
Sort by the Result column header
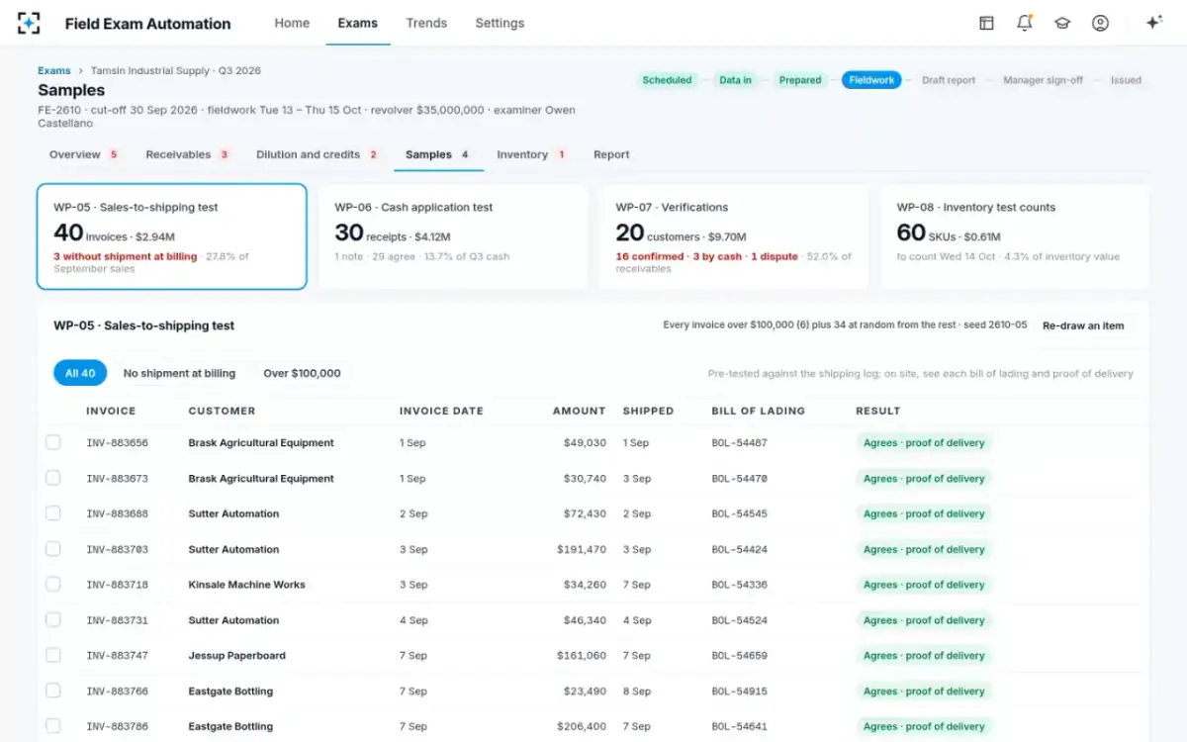point(878,411)
